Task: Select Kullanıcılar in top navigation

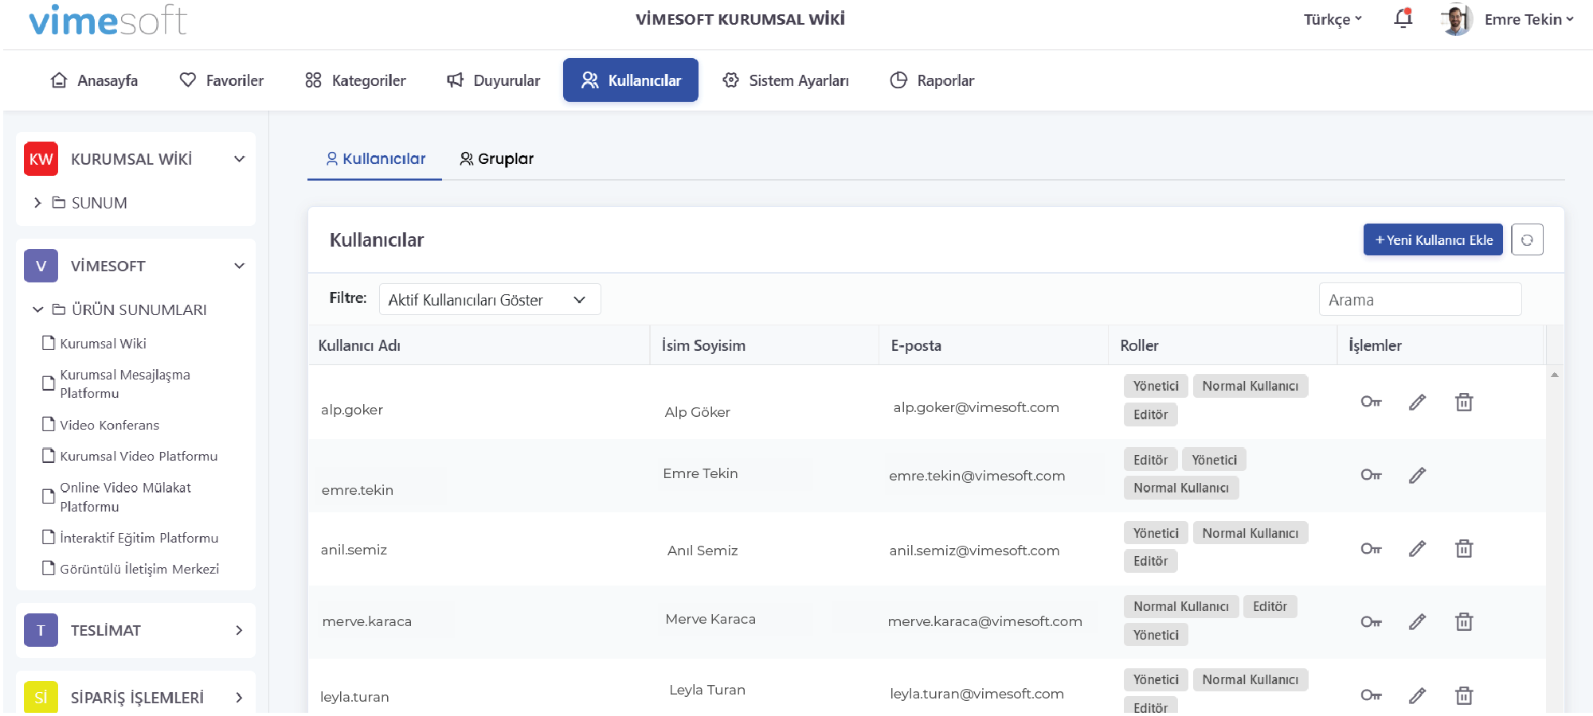Action: (x=631, y=80)
